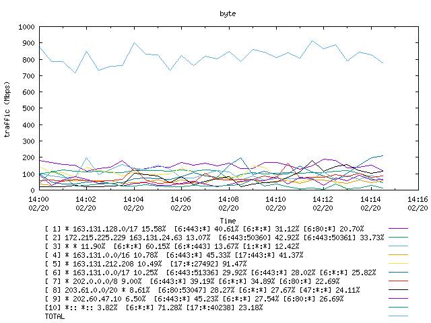Click legend entry [ 4] 163.131.0.0/16 text
The width and height of the screenshot is (431, 323).
coord(174,255)
